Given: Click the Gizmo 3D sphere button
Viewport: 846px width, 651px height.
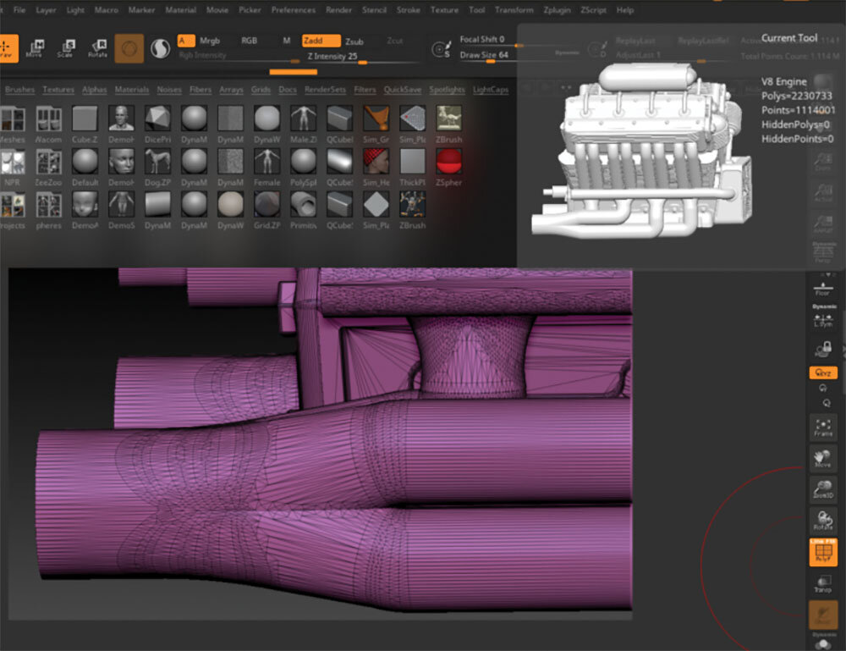Looking at the screenshot, I should point(129,48).
